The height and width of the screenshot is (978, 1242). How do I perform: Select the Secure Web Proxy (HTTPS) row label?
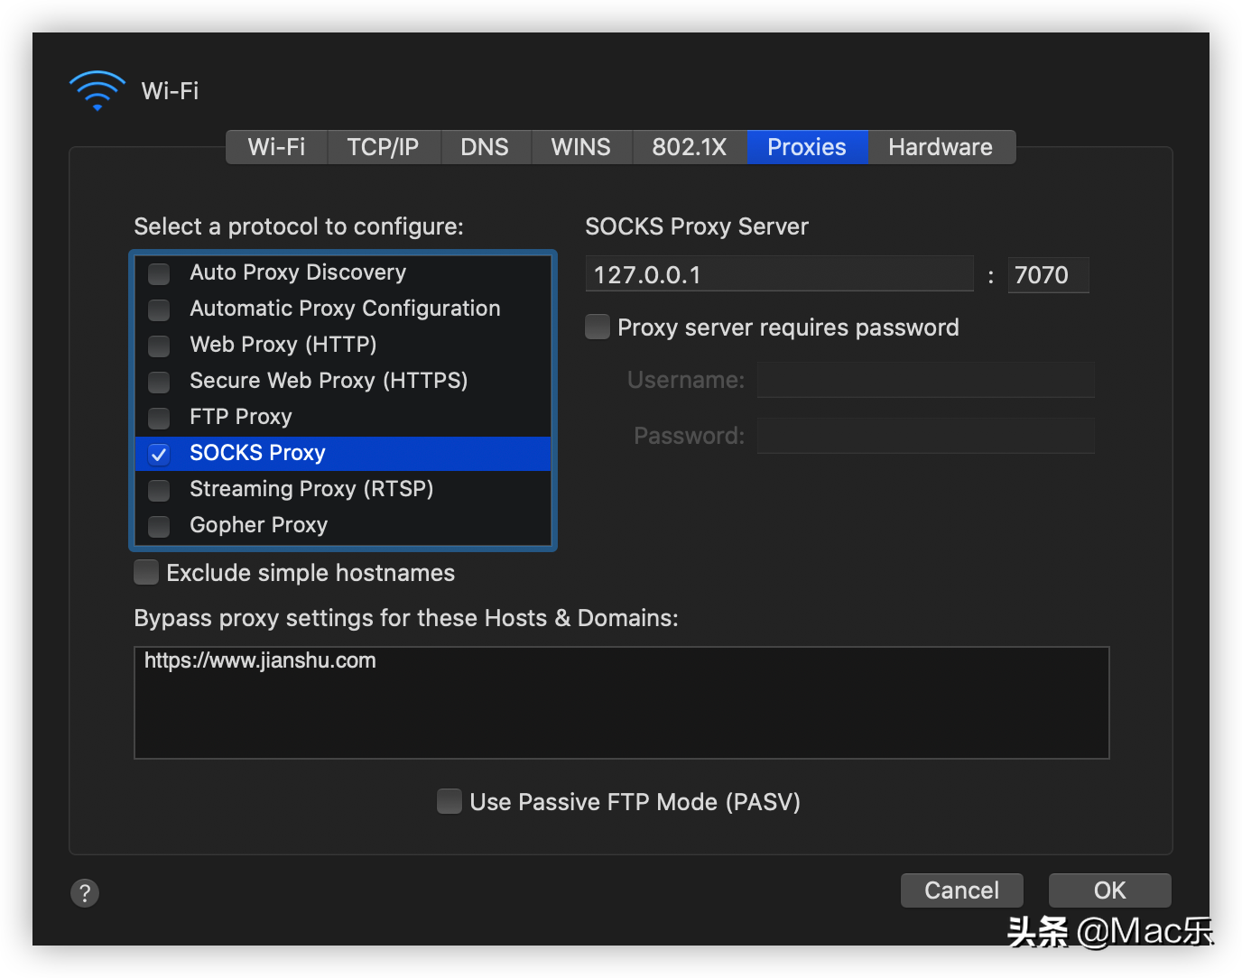point(329,381)
